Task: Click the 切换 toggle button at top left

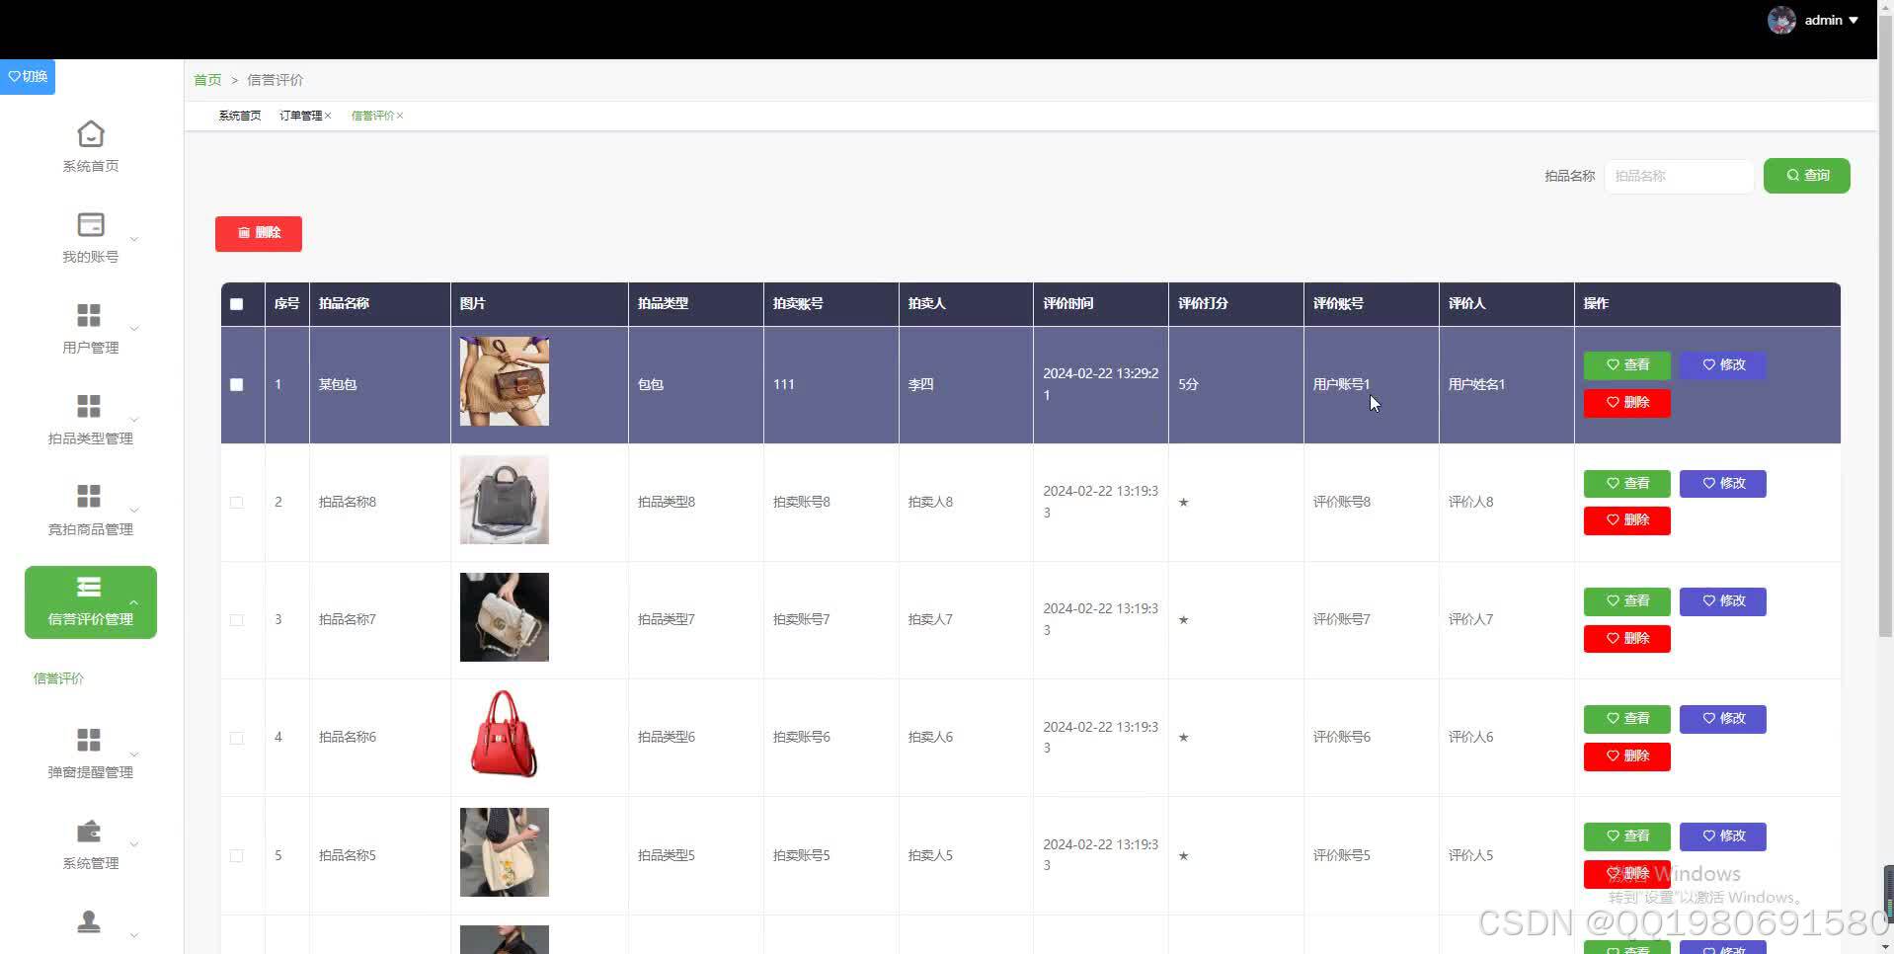Action: (x=28, y=77)
